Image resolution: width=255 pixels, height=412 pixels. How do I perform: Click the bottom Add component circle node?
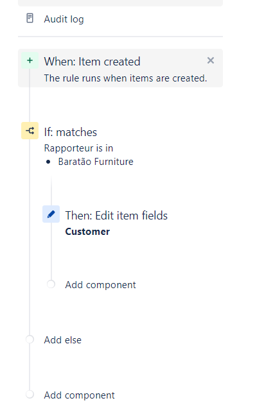pos(30,395)
